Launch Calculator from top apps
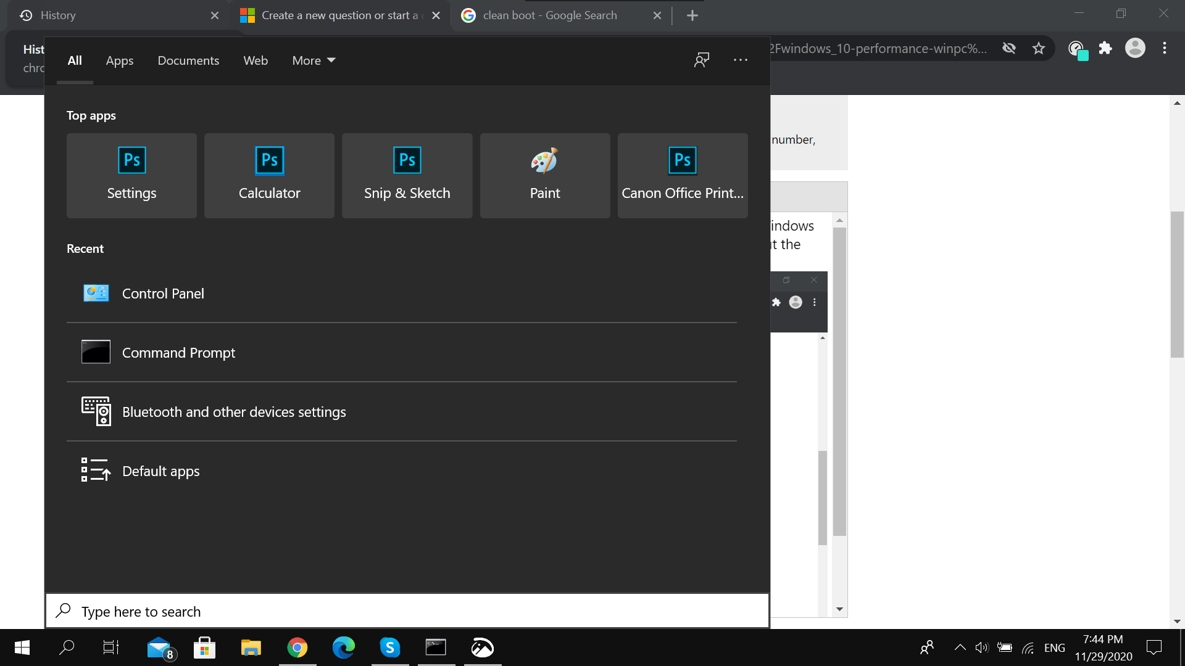 click(x=269, y=175)
